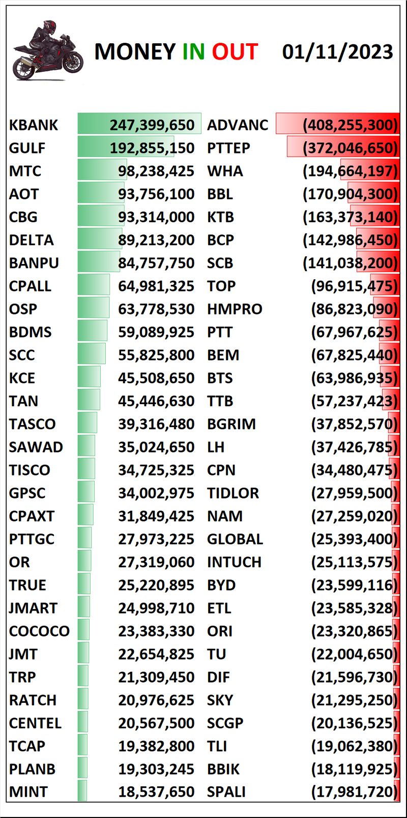Select the SPALI outflow value (17,981,720)
The image size is (407, 818).
[354, 792]
